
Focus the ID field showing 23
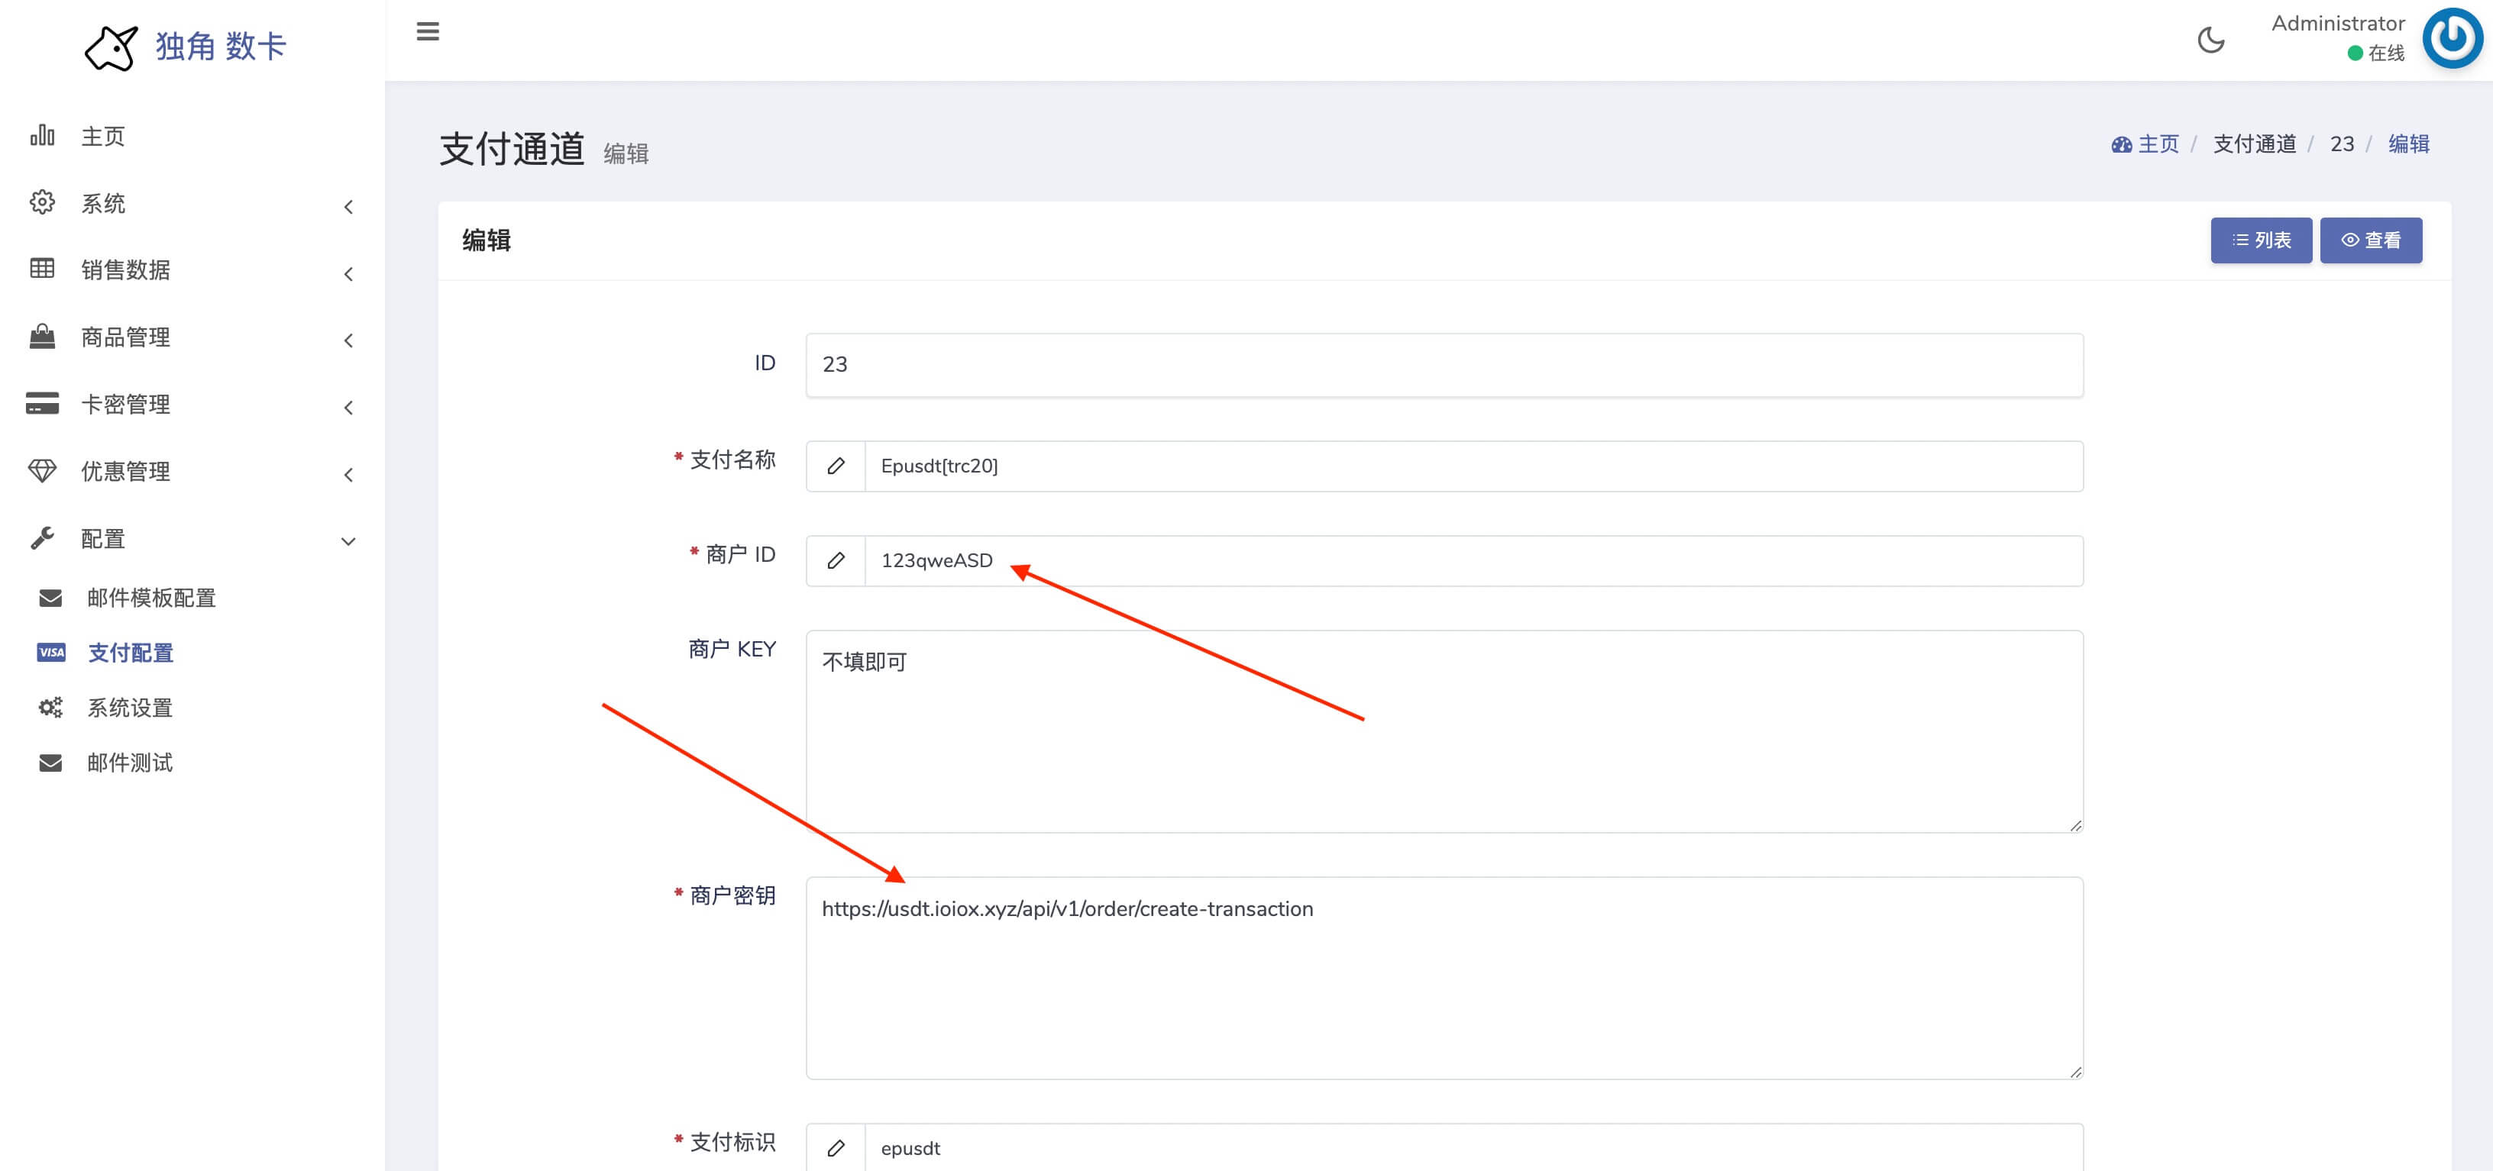[1444, 365]
